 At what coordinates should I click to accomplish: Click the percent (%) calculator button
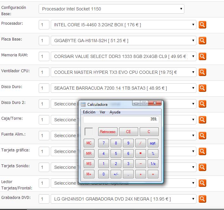click(153, 153)
